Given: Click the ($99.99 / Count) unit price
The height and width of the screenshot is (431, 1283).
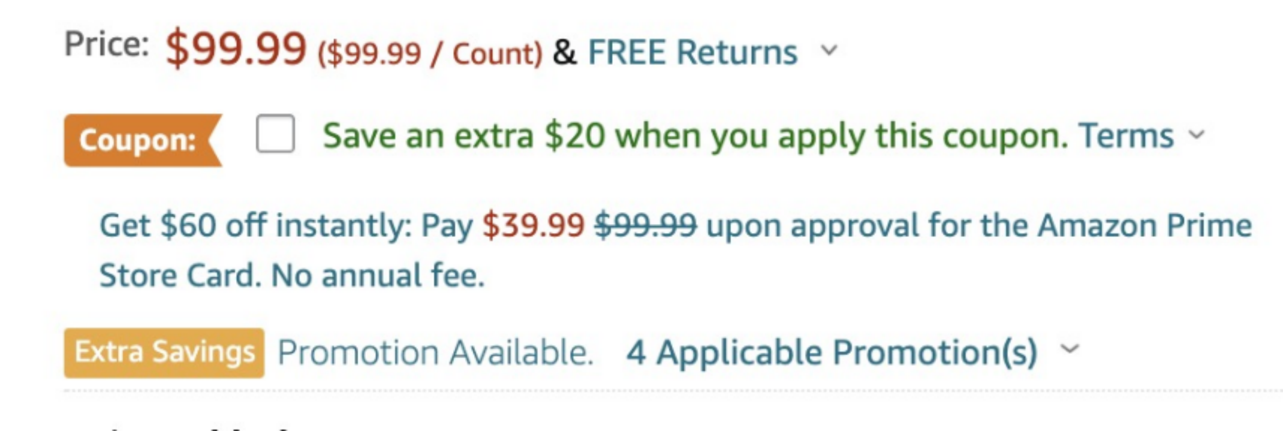Looking at the screenshot, I should click(x=430, y=54).
